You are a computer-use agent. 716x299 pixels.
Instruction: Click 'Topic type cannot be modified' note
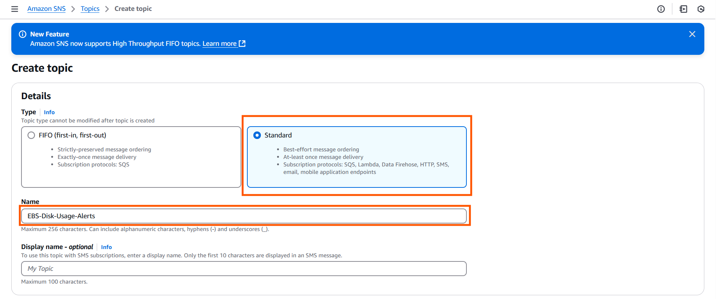pyautogui.click(x=88, y=121)
